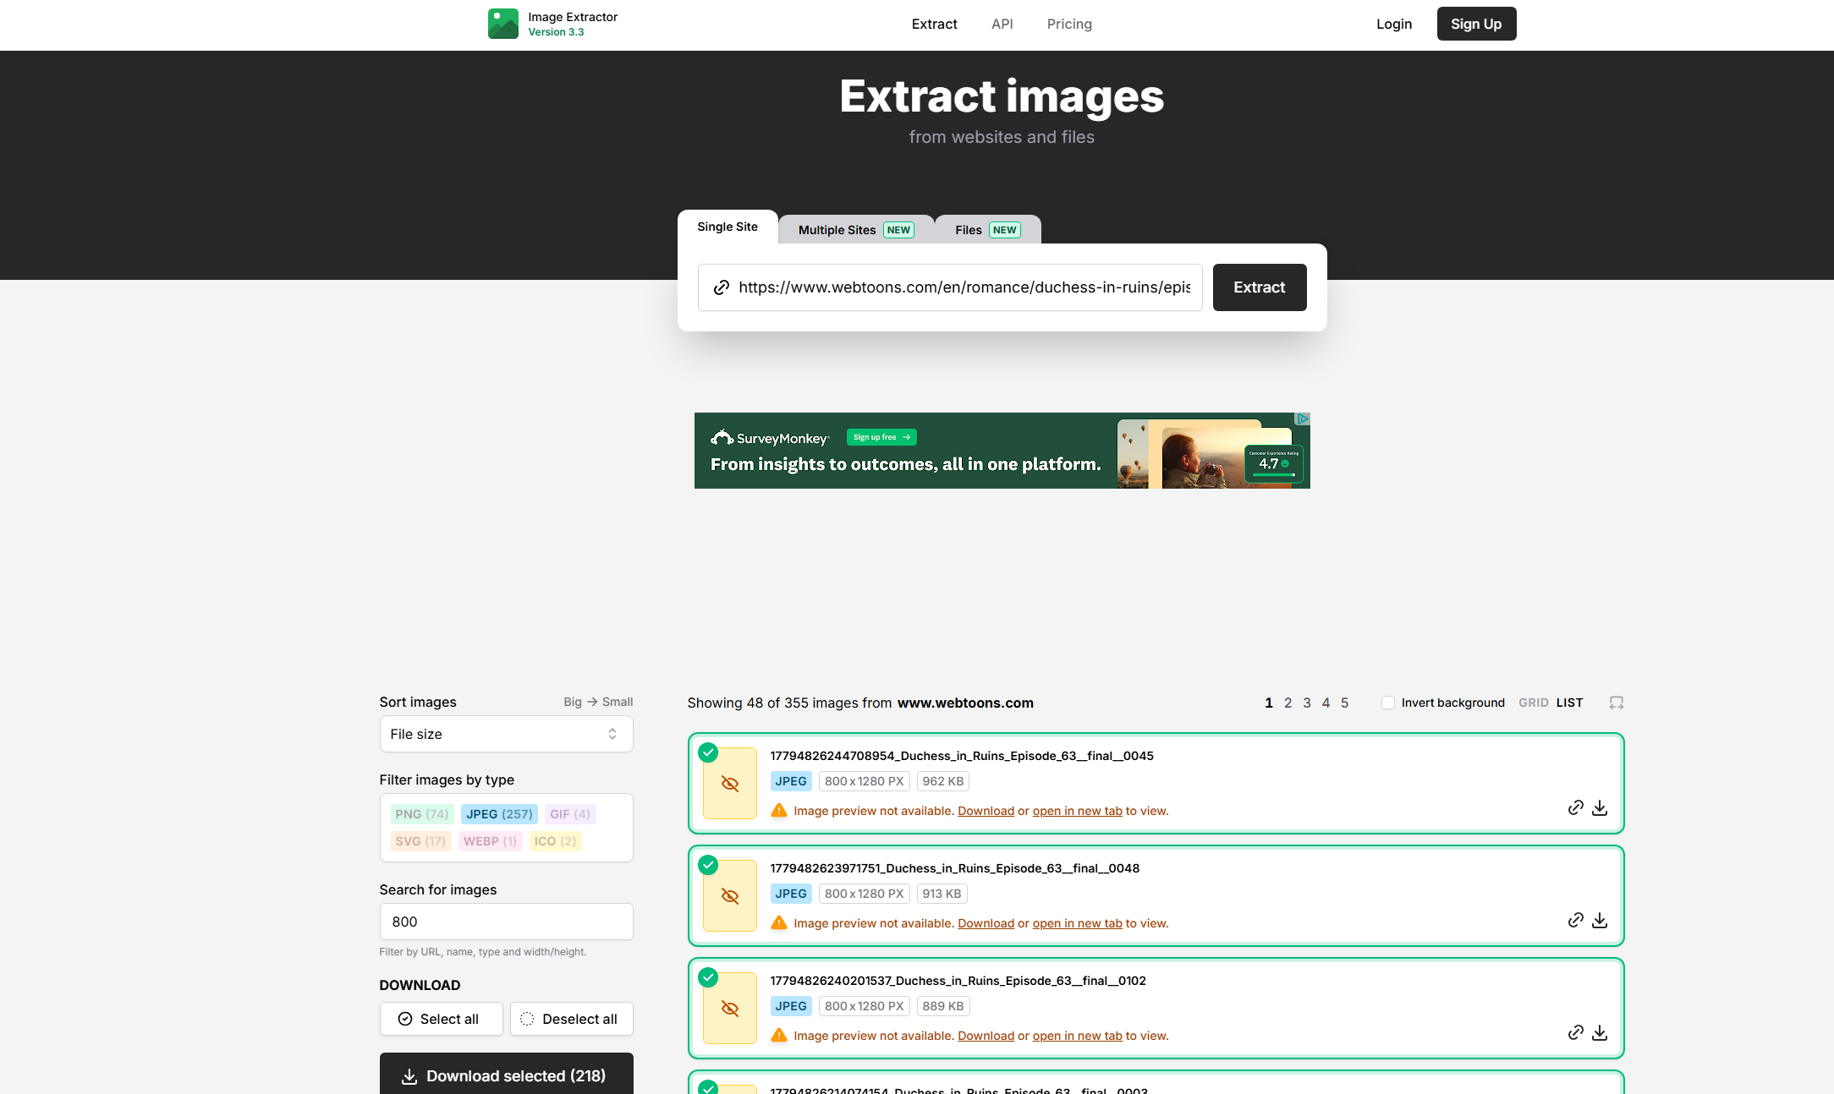The image size is (1834, 1094).
Task: Click warning triangle icon for image _0048
Action: coord(779,923)
